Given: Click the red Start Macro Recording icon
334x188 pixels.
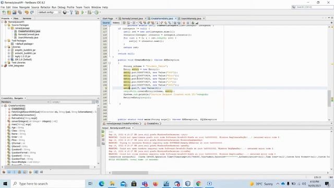Looking at the screenshot, I should point(184,23).
